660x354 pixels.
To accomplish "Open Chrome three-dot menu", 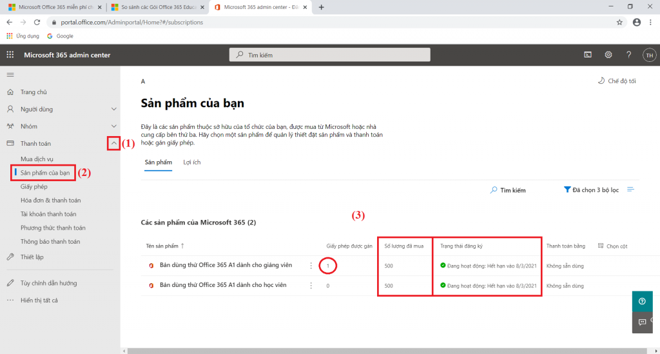I will point(650,23).
